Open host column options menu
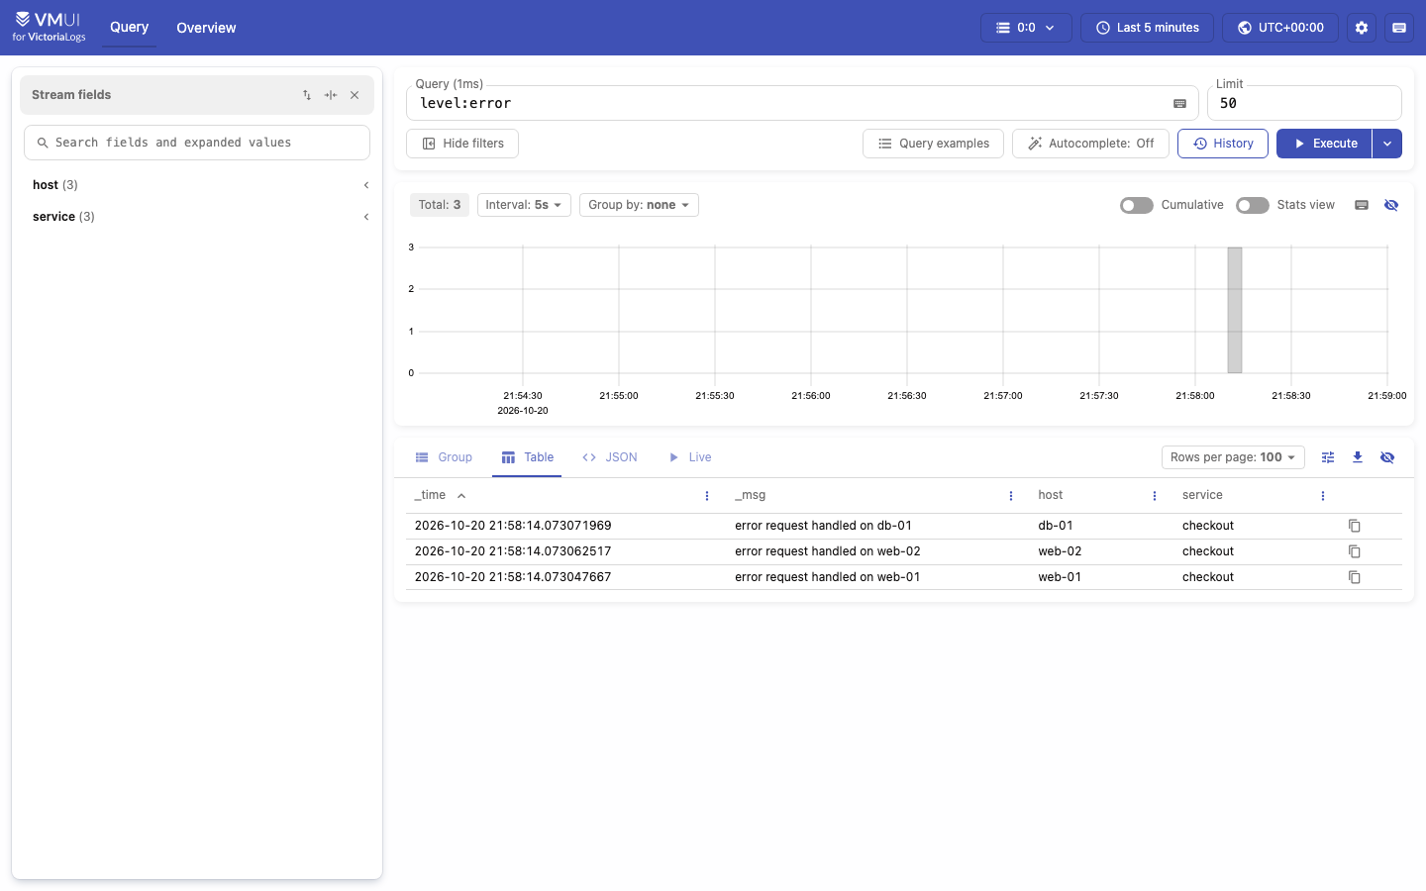The width and height of the screenshot is (1426, 891). pos(1155,496)
